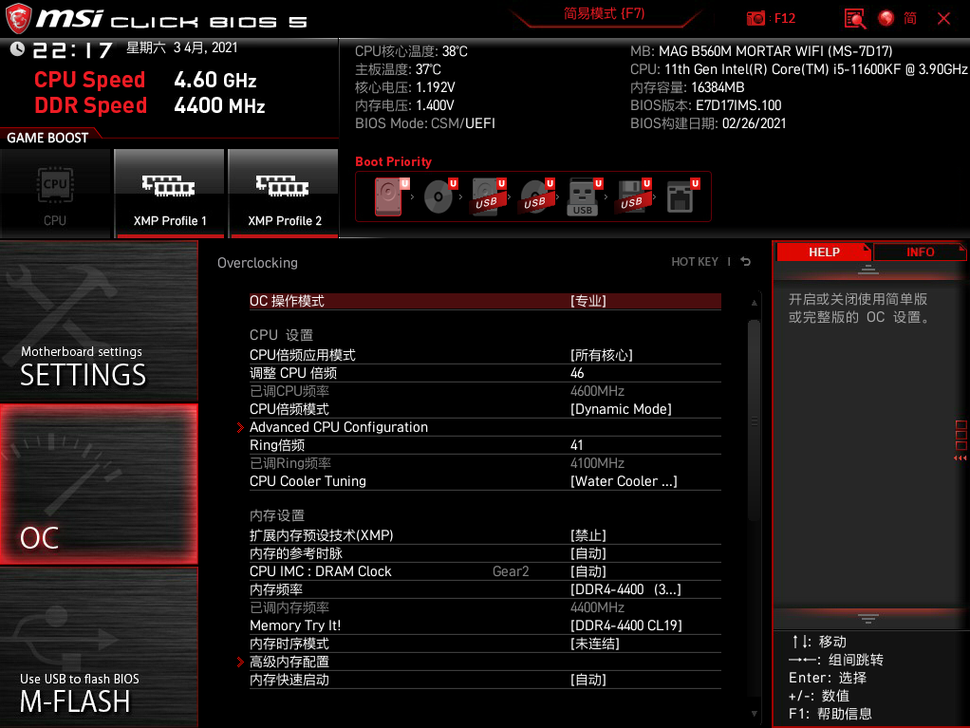Image resolution: width=970 pixels, height=728 pixels.
Task: Select the USB hard disk boot device
Action: pos(488,196)
